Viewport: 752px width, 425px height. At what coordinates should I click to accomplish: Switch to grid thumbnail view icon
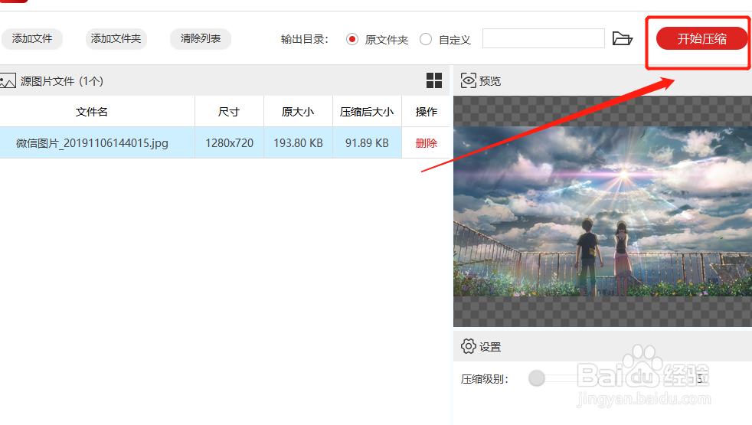pyautogui.click(x=434, y=80)
